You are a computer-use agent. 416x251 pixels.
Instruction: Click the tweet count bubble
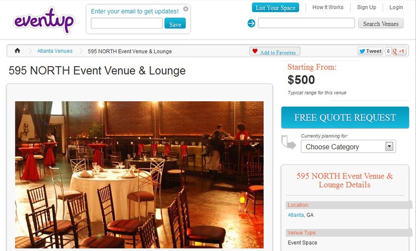point(388,51)
